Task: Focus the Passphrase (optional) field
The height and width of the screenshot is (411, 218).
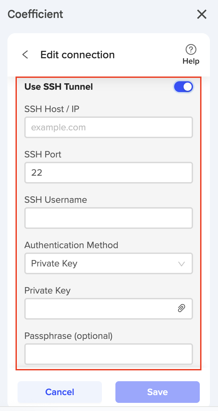Action: [109, 354]
